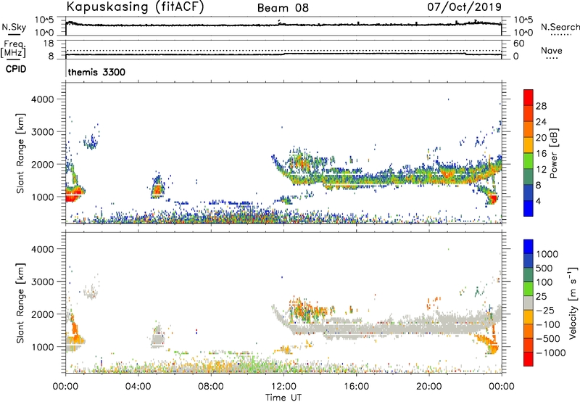Click the "3000" tick on velocity panel
This screenshot has height=402, width=580.
click(42, 282)
